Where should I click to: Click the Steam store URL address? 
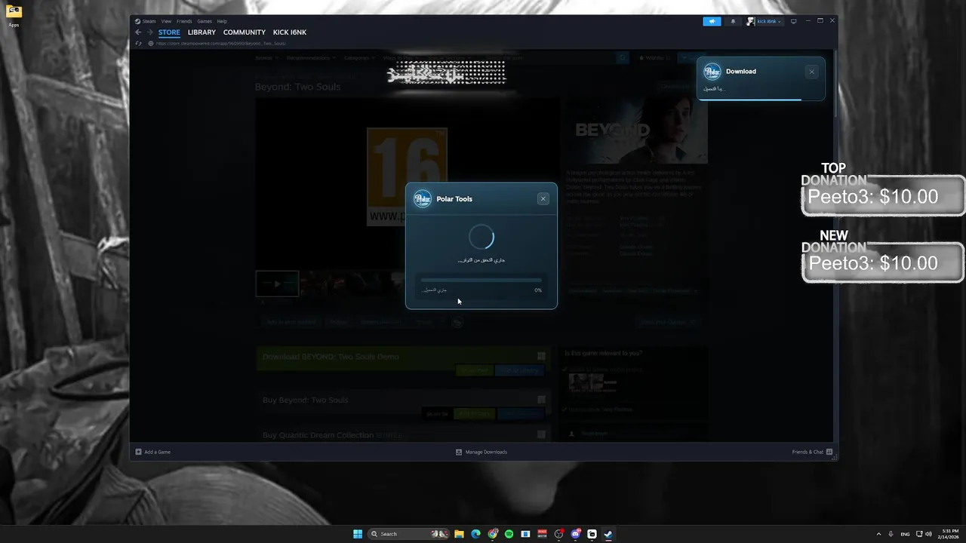point(221,43)
